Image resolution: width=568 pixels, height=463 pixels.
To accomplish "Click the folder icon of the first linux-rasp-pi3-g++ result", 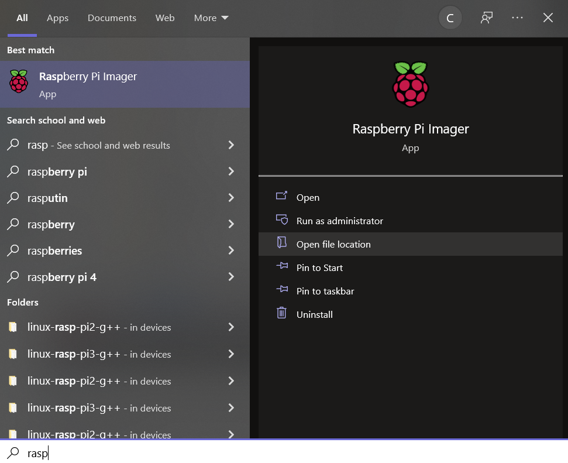I will (x=13, y=354).
